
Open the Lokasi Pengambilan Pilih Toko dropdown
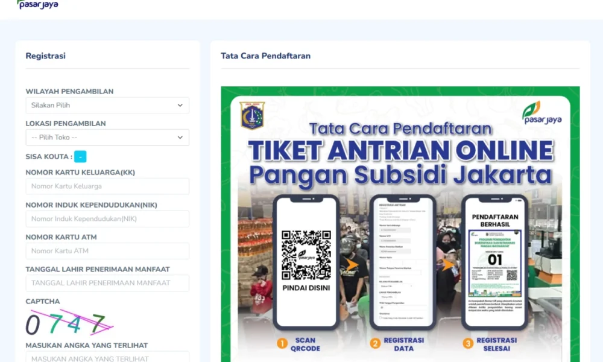(107, 138)
